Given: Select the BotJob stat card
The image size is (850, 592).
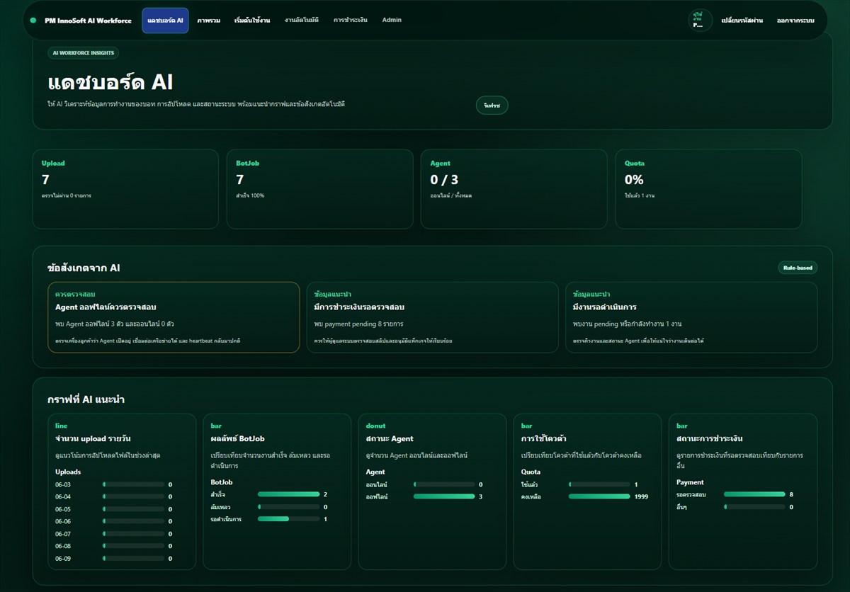Looking at the screenshot, I should point(319,189).
